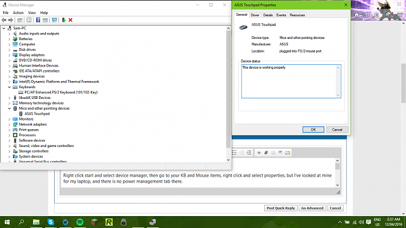Expand Sound, video and game controllers node
This screenshot has width=406, height=228.
[x=9, y=146]
